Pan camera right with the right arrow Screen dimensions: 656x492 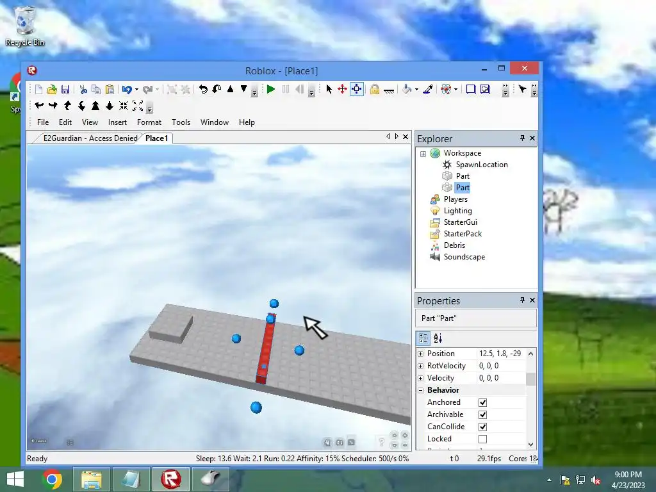point(53,106)
